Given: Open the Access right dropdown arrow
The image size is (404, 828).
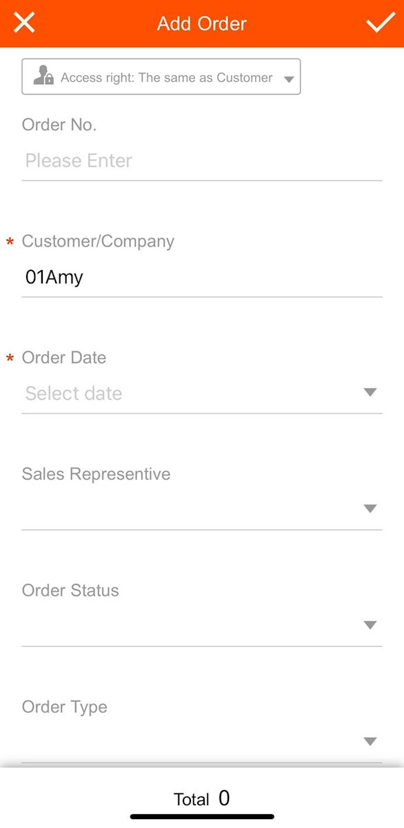Looking at the screenshot, I should coord(289,79).
